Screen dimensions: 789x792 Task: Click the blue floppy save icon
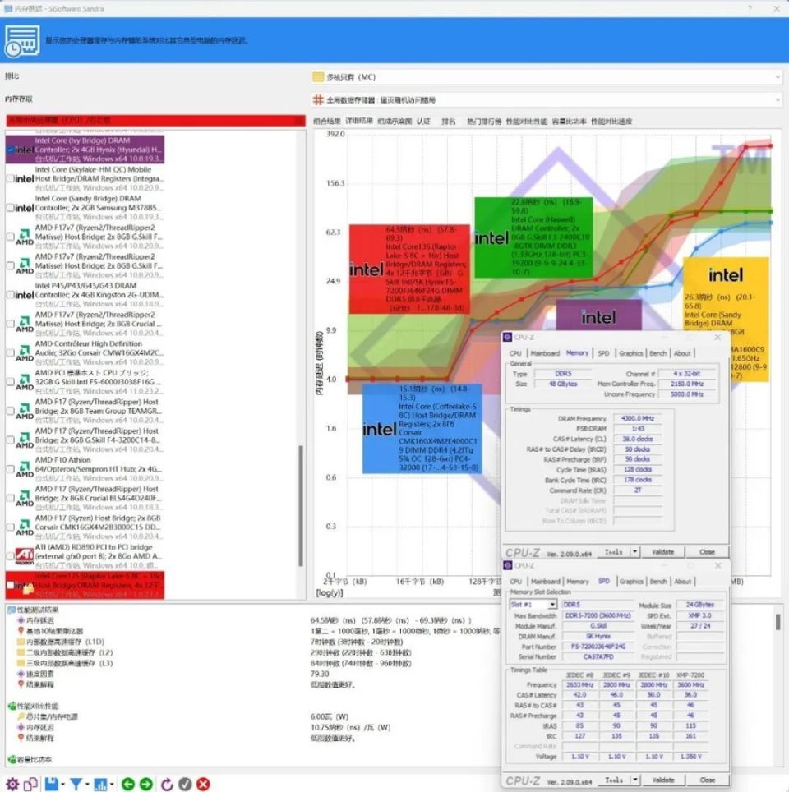(x=52, y=784)
